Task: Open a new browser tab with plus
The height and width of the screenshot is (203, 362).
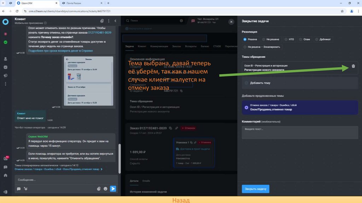Action: point(108,3)
